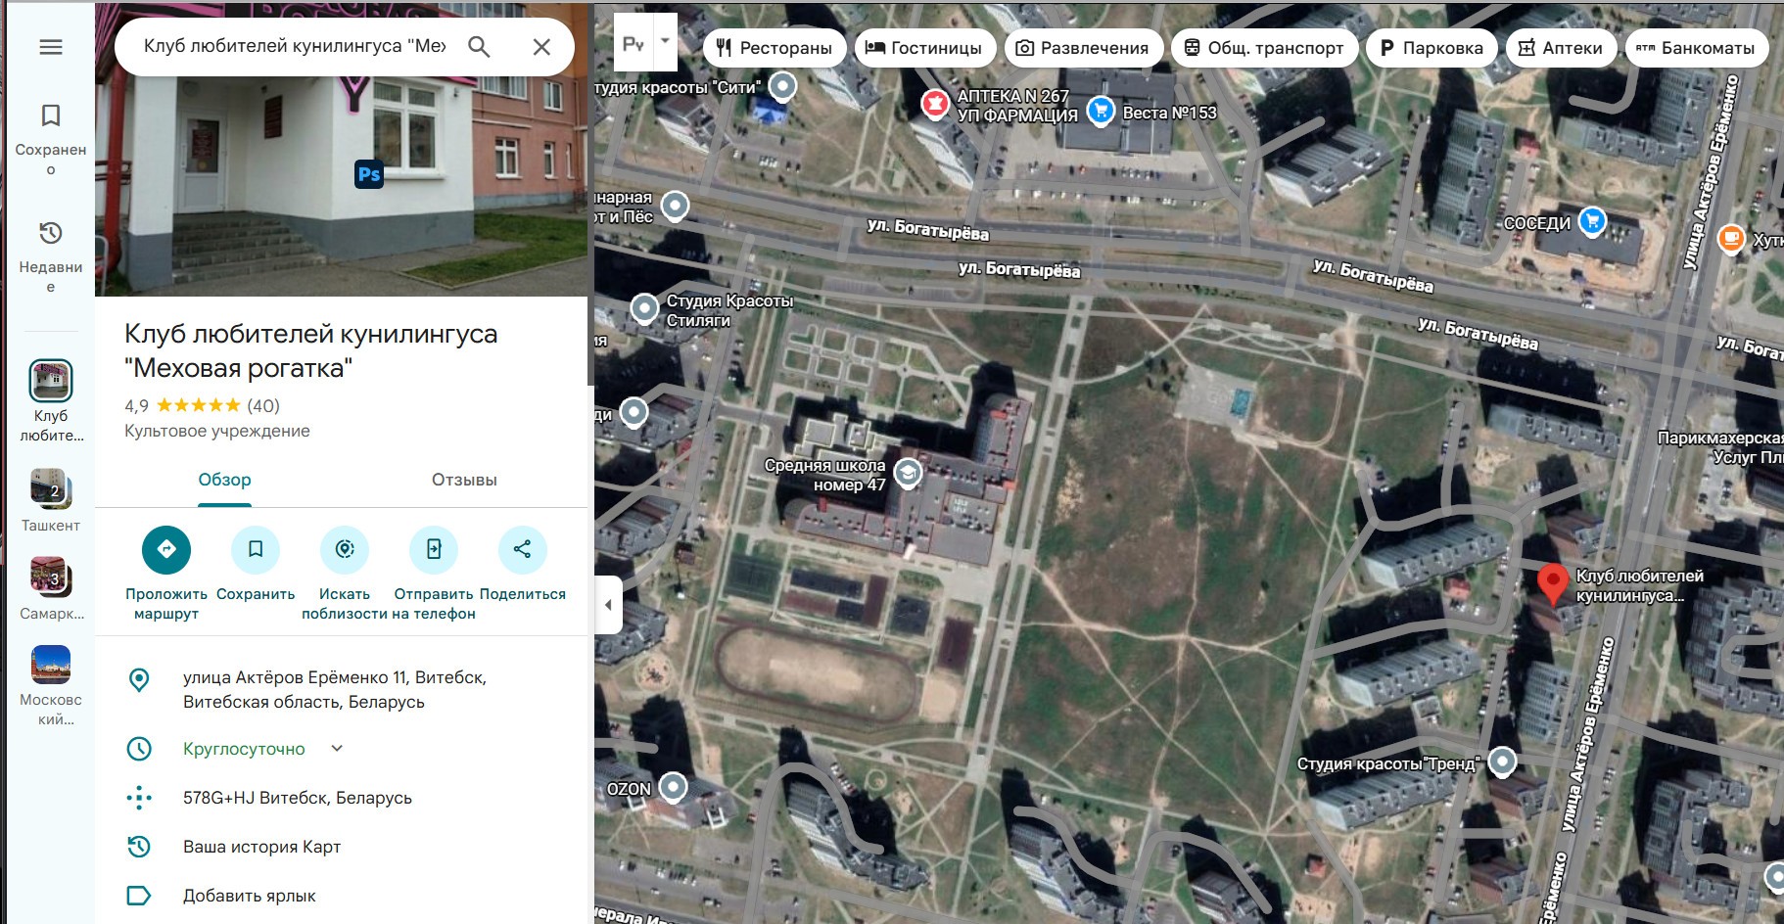This screenshot has height=924, width=1784.
Task: Click the plus code 578G+HJ Витебск
Action: (298, 798)
